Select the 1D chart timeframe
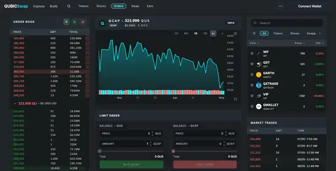This screenshot has width=336, height=171. [x=196, y=33]
